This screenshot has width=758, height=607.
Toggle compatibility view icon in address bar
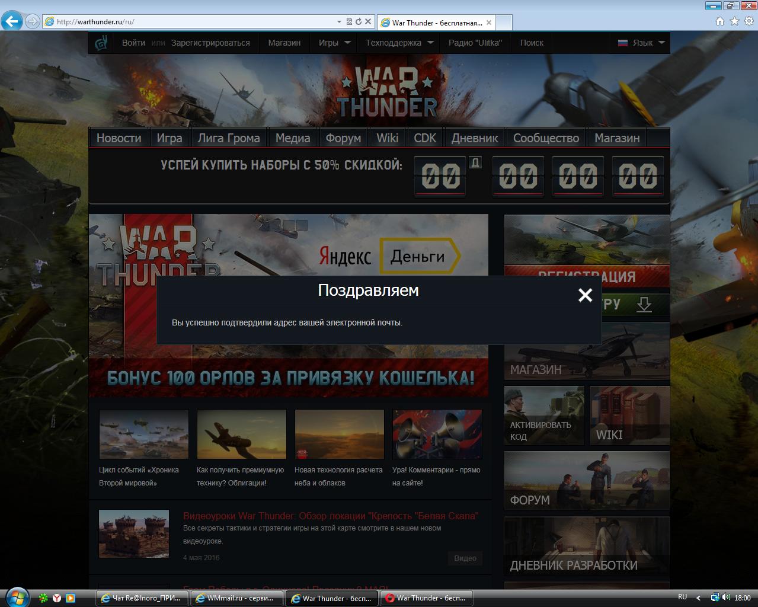pos(349,21)
